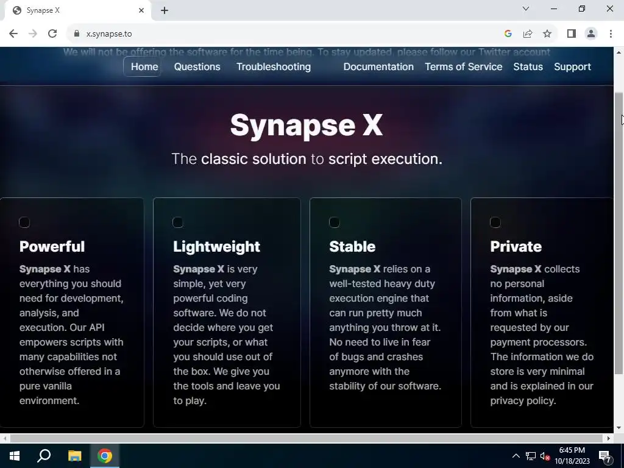Image resolution: width=624 pixels, height=468 pixels.
Task: Open the clock showing 6:45 PM
Action: tap(572, 456)
